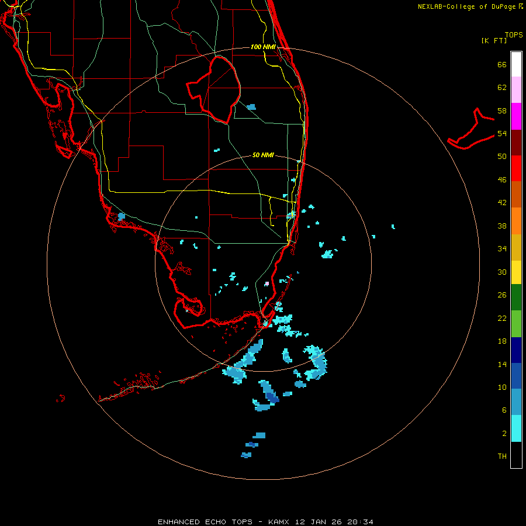526x526 pixels.
Task: Click the legend value 38
Action: pyautogui.click(x=502, y=226)
